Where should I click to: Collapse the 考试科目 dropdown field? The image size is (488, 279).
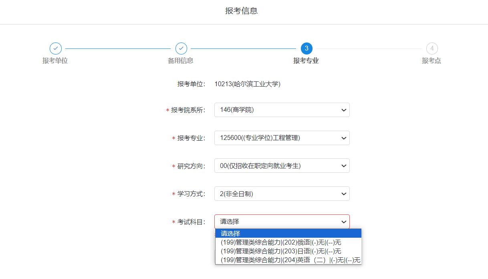coord(282,222)
